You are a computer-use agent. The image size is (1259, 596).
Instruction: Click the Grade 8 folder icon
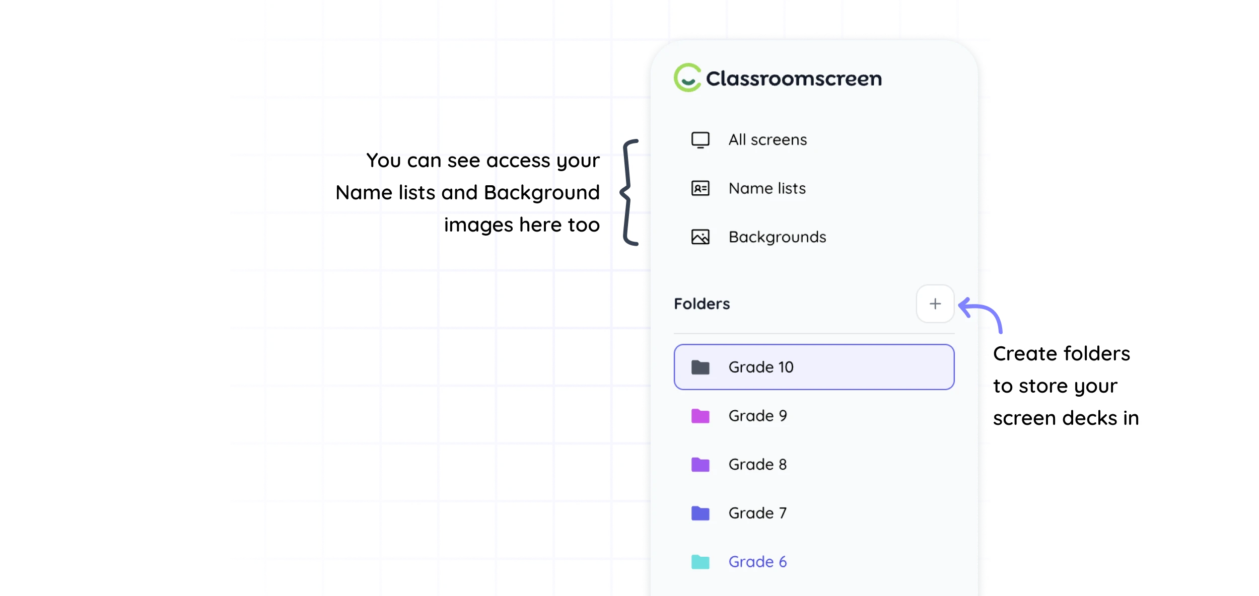(702, 464)
